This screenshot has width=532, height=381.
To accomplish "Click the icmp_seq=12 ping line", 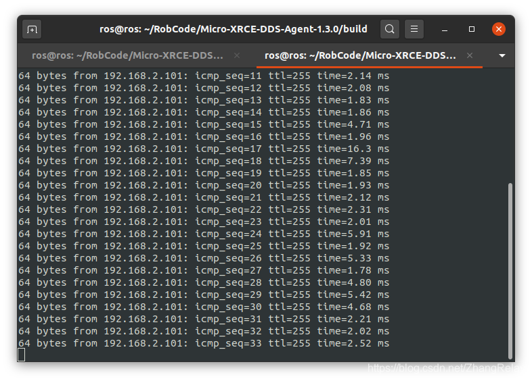I will 204,88.
